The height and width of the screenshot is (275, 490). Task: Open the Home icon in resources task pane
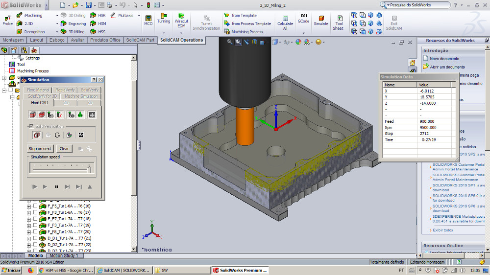(x=412, y=63)
